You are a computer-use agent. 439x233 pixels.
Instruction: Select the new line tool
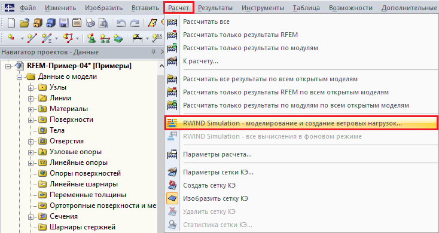point(32,38)
